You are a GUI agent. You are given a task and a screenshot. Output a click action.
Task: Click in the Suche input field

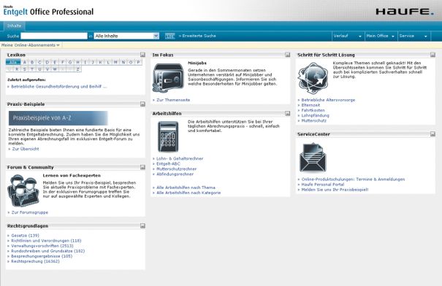[x=54, y=36]
